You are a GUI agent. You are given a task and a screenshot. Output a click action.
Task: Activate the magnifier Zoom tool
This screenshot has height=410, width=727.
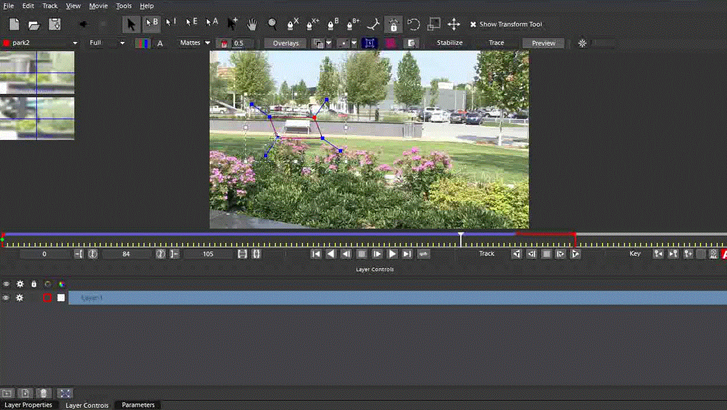272,24
